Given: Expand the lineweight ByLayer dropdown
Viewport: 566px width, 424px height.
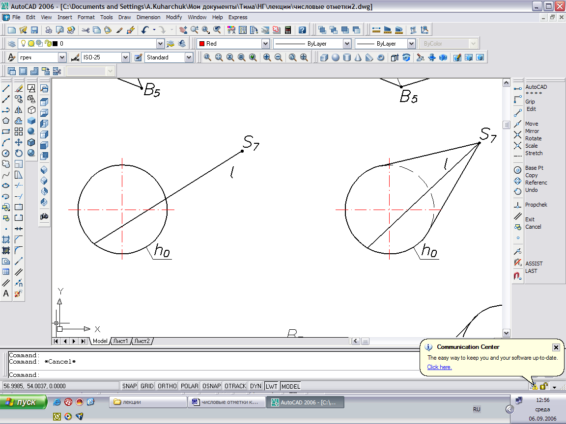Looking at the screenshot, I should (411, 44).
